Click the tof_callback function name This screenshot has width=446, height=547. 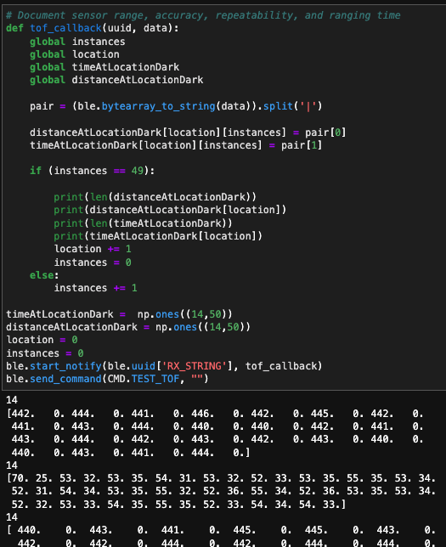(65, 28)
